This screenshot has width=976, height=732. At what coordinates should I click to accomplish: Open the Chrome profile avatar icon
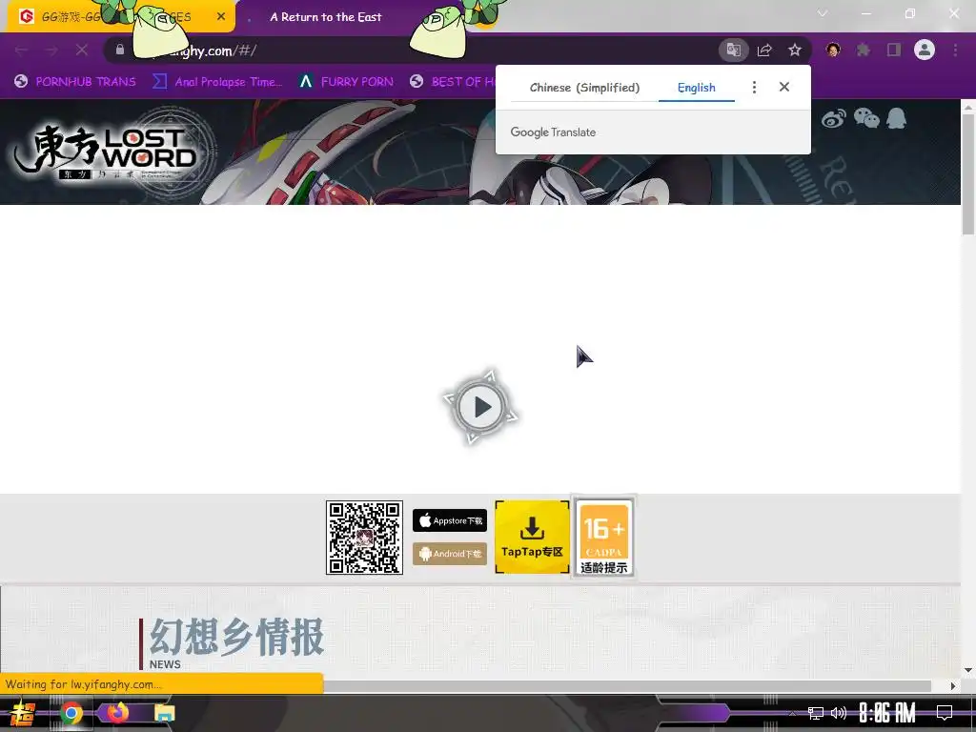925,50
